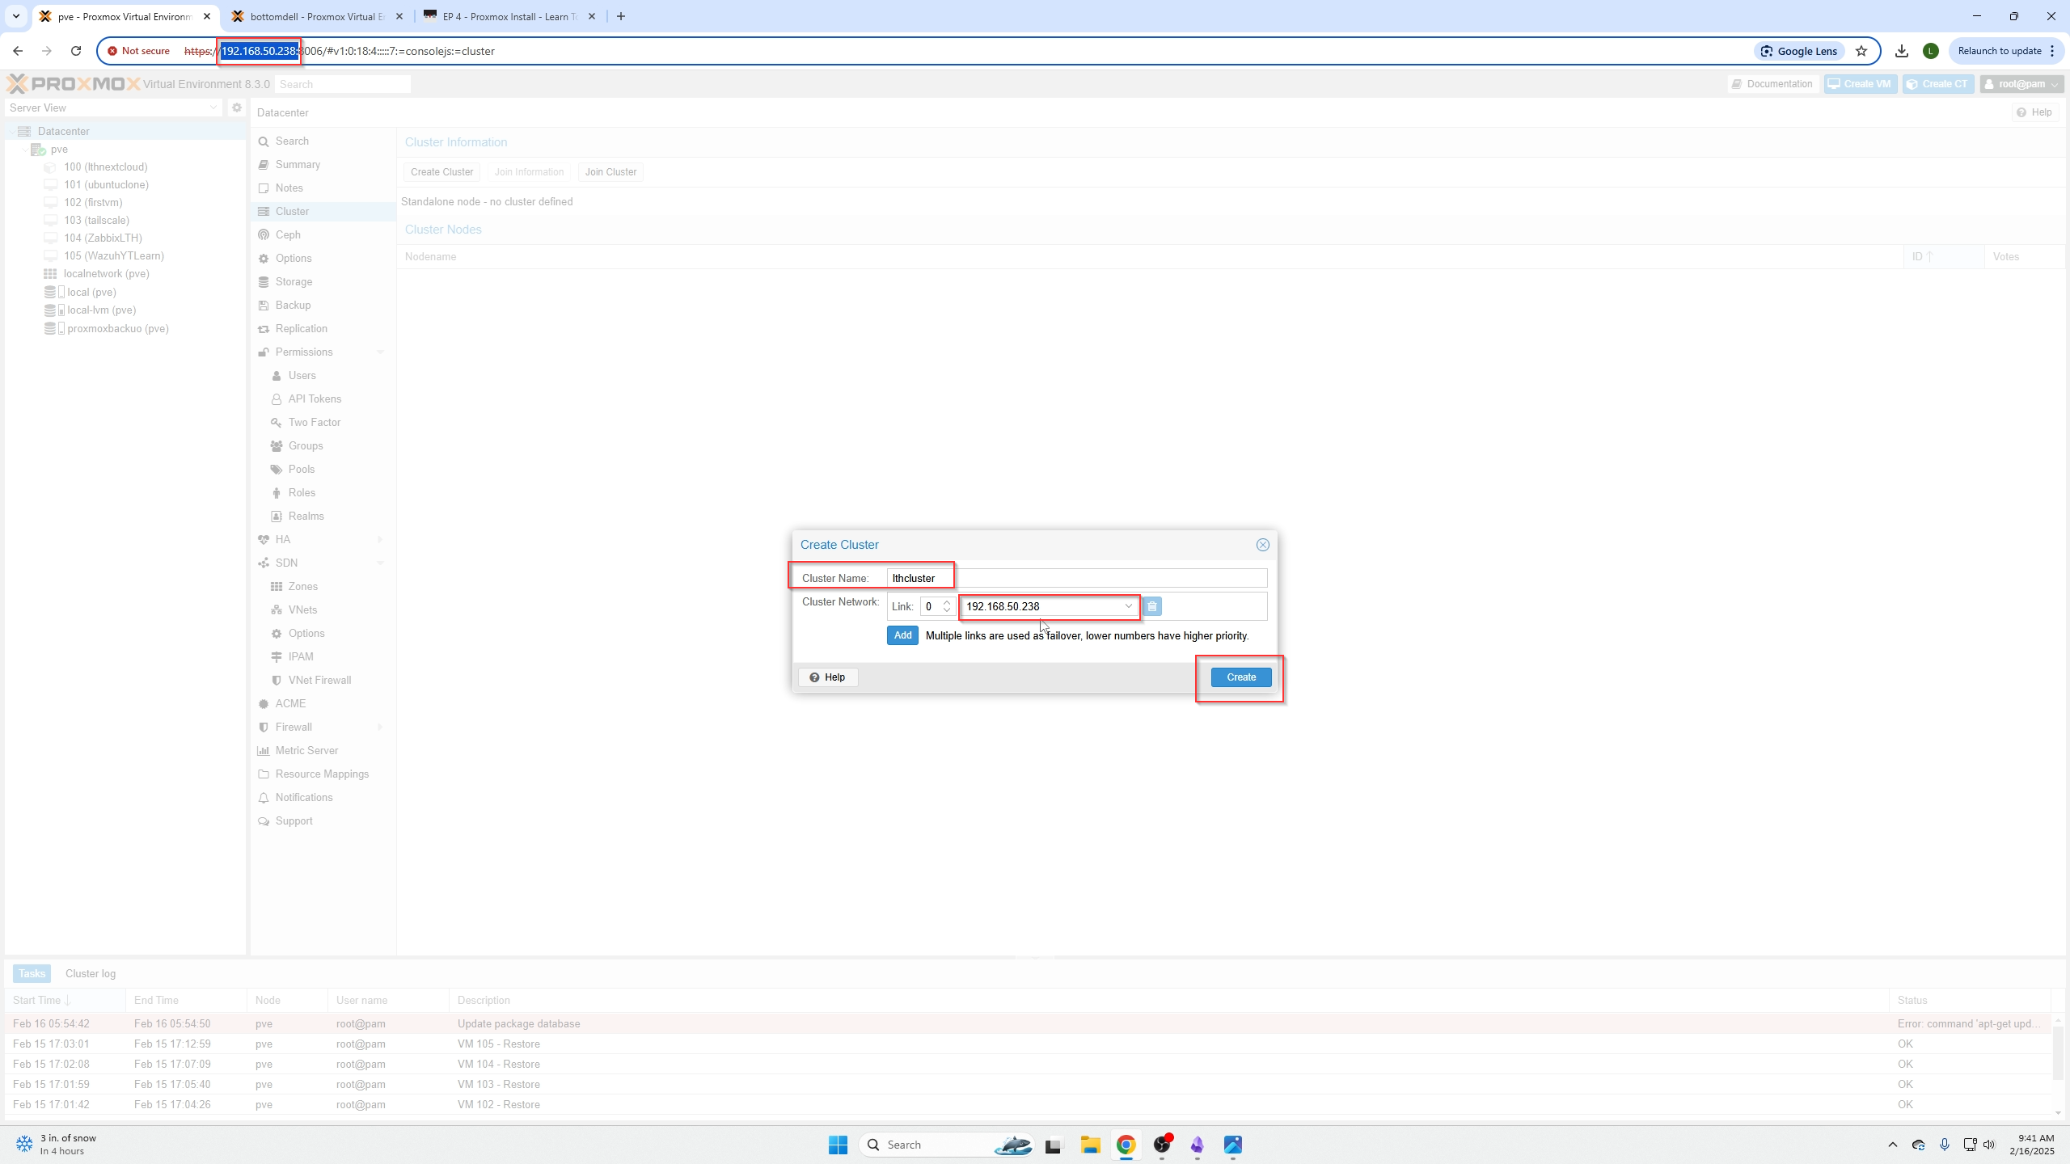Collapse the pve node in the server tree
Viewport: 2070px width, 1164px height.
point(24,149)
